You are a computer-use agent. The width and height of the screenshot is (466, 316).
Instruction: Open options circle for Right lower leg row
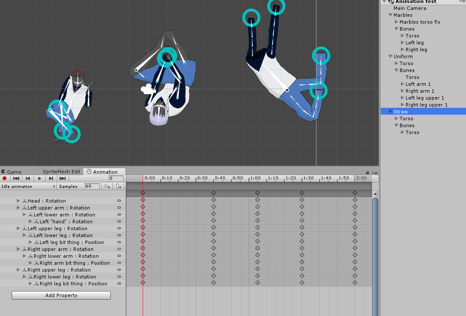tap(119, 277)
